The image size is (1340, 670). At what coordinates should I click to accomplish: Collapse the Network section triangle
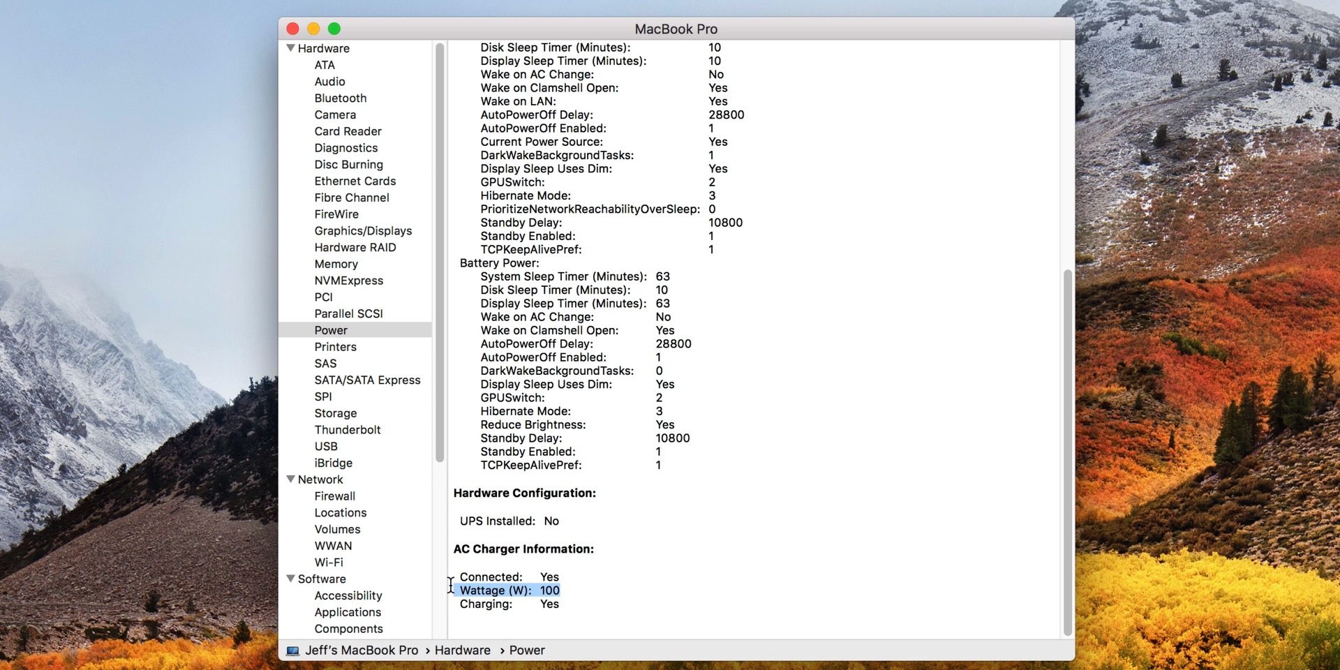pyautogui.click(x=291, y=479)
